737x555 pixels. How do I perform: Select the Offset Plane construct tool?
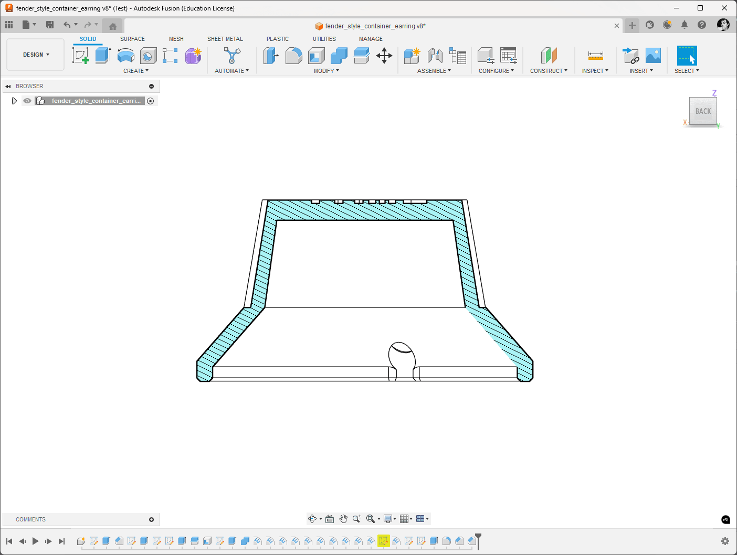coord(549,55)
